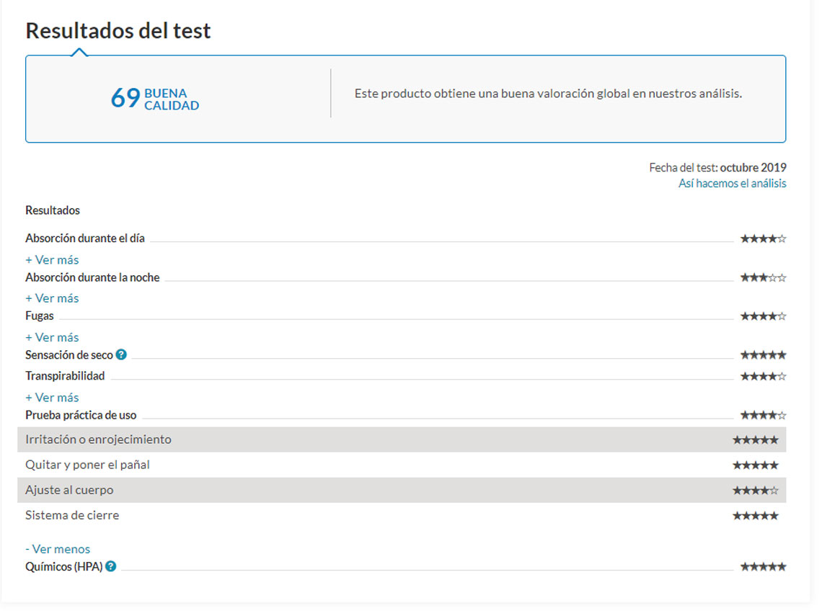Click the Resultados del test heading
The height and width of the screenshot is (616, 822).
coord(118,31)
